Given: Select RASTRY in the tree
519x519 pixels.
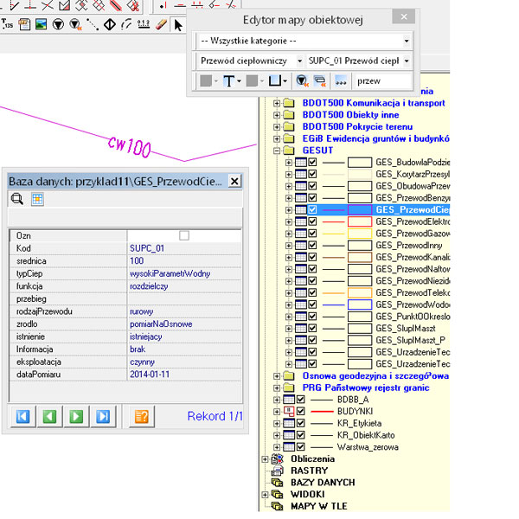Looking at the screenshot, I should [x=309, y=471].
